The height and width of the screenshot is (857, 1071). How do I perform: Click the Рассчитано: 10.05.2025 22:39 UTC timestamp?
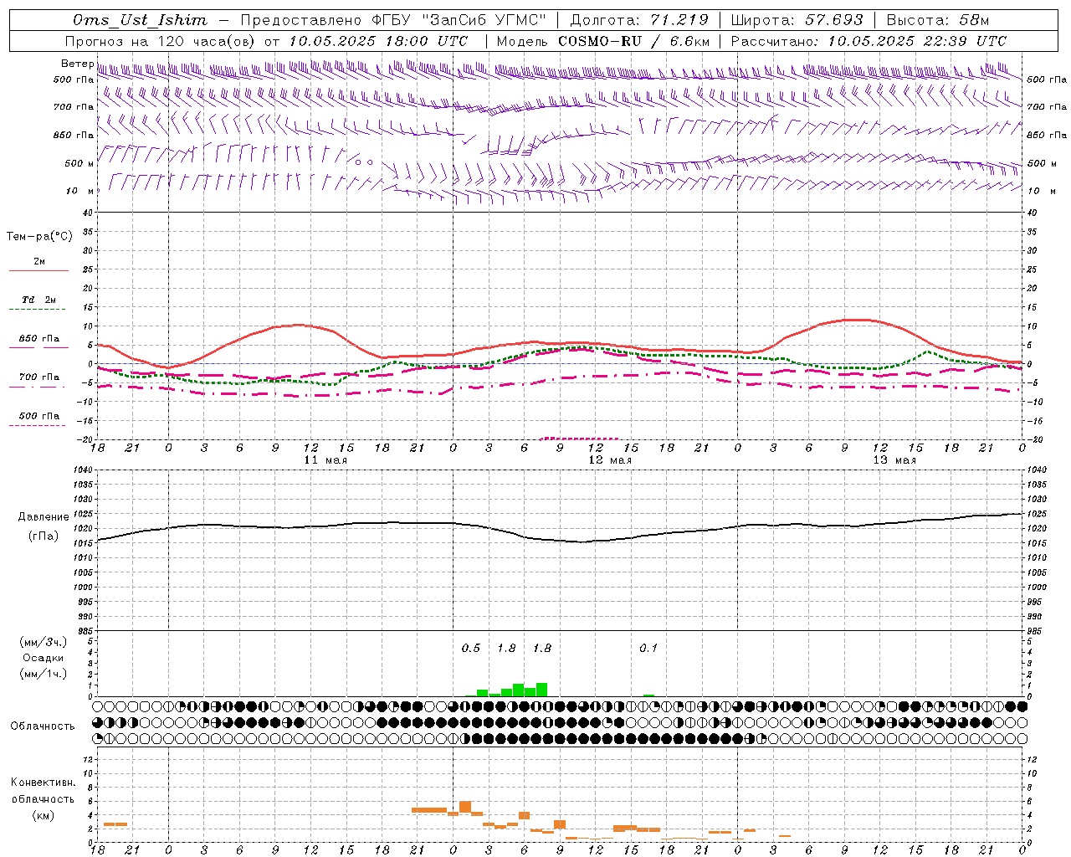click(869, 41)
